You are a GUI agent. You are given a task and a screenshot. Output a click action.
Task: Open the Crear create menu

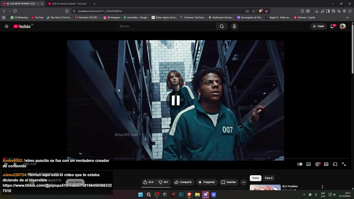pyautogui.click(x=318, y=26)
